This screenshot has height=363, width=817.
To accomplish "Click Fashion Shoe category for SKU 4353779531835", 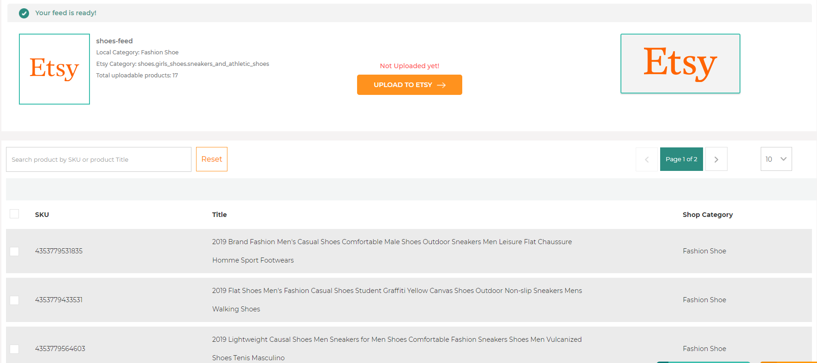I will (x=704, y=251).
